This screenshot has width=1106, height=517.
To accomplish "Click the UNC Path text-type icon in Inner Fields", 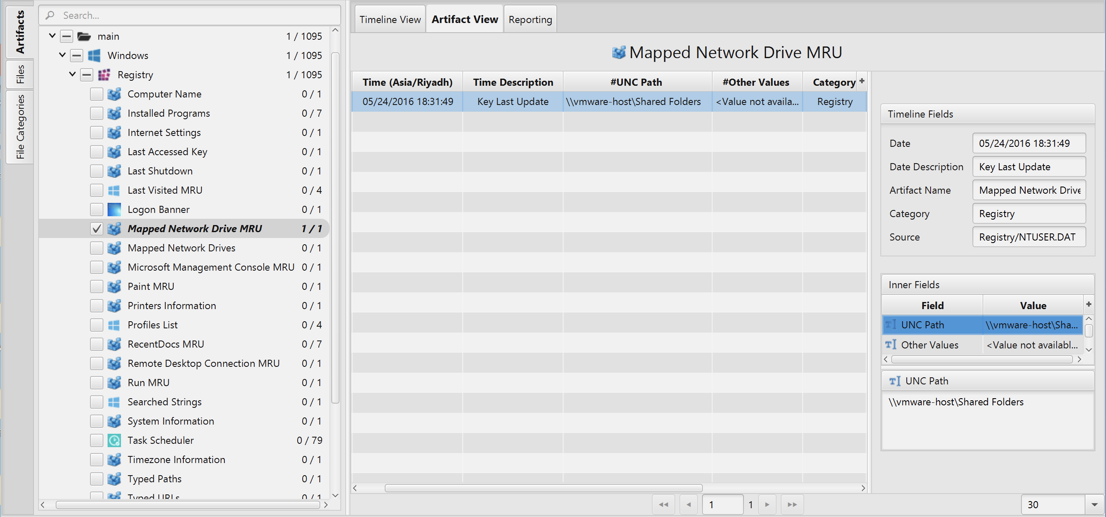I will click(890, 325).
